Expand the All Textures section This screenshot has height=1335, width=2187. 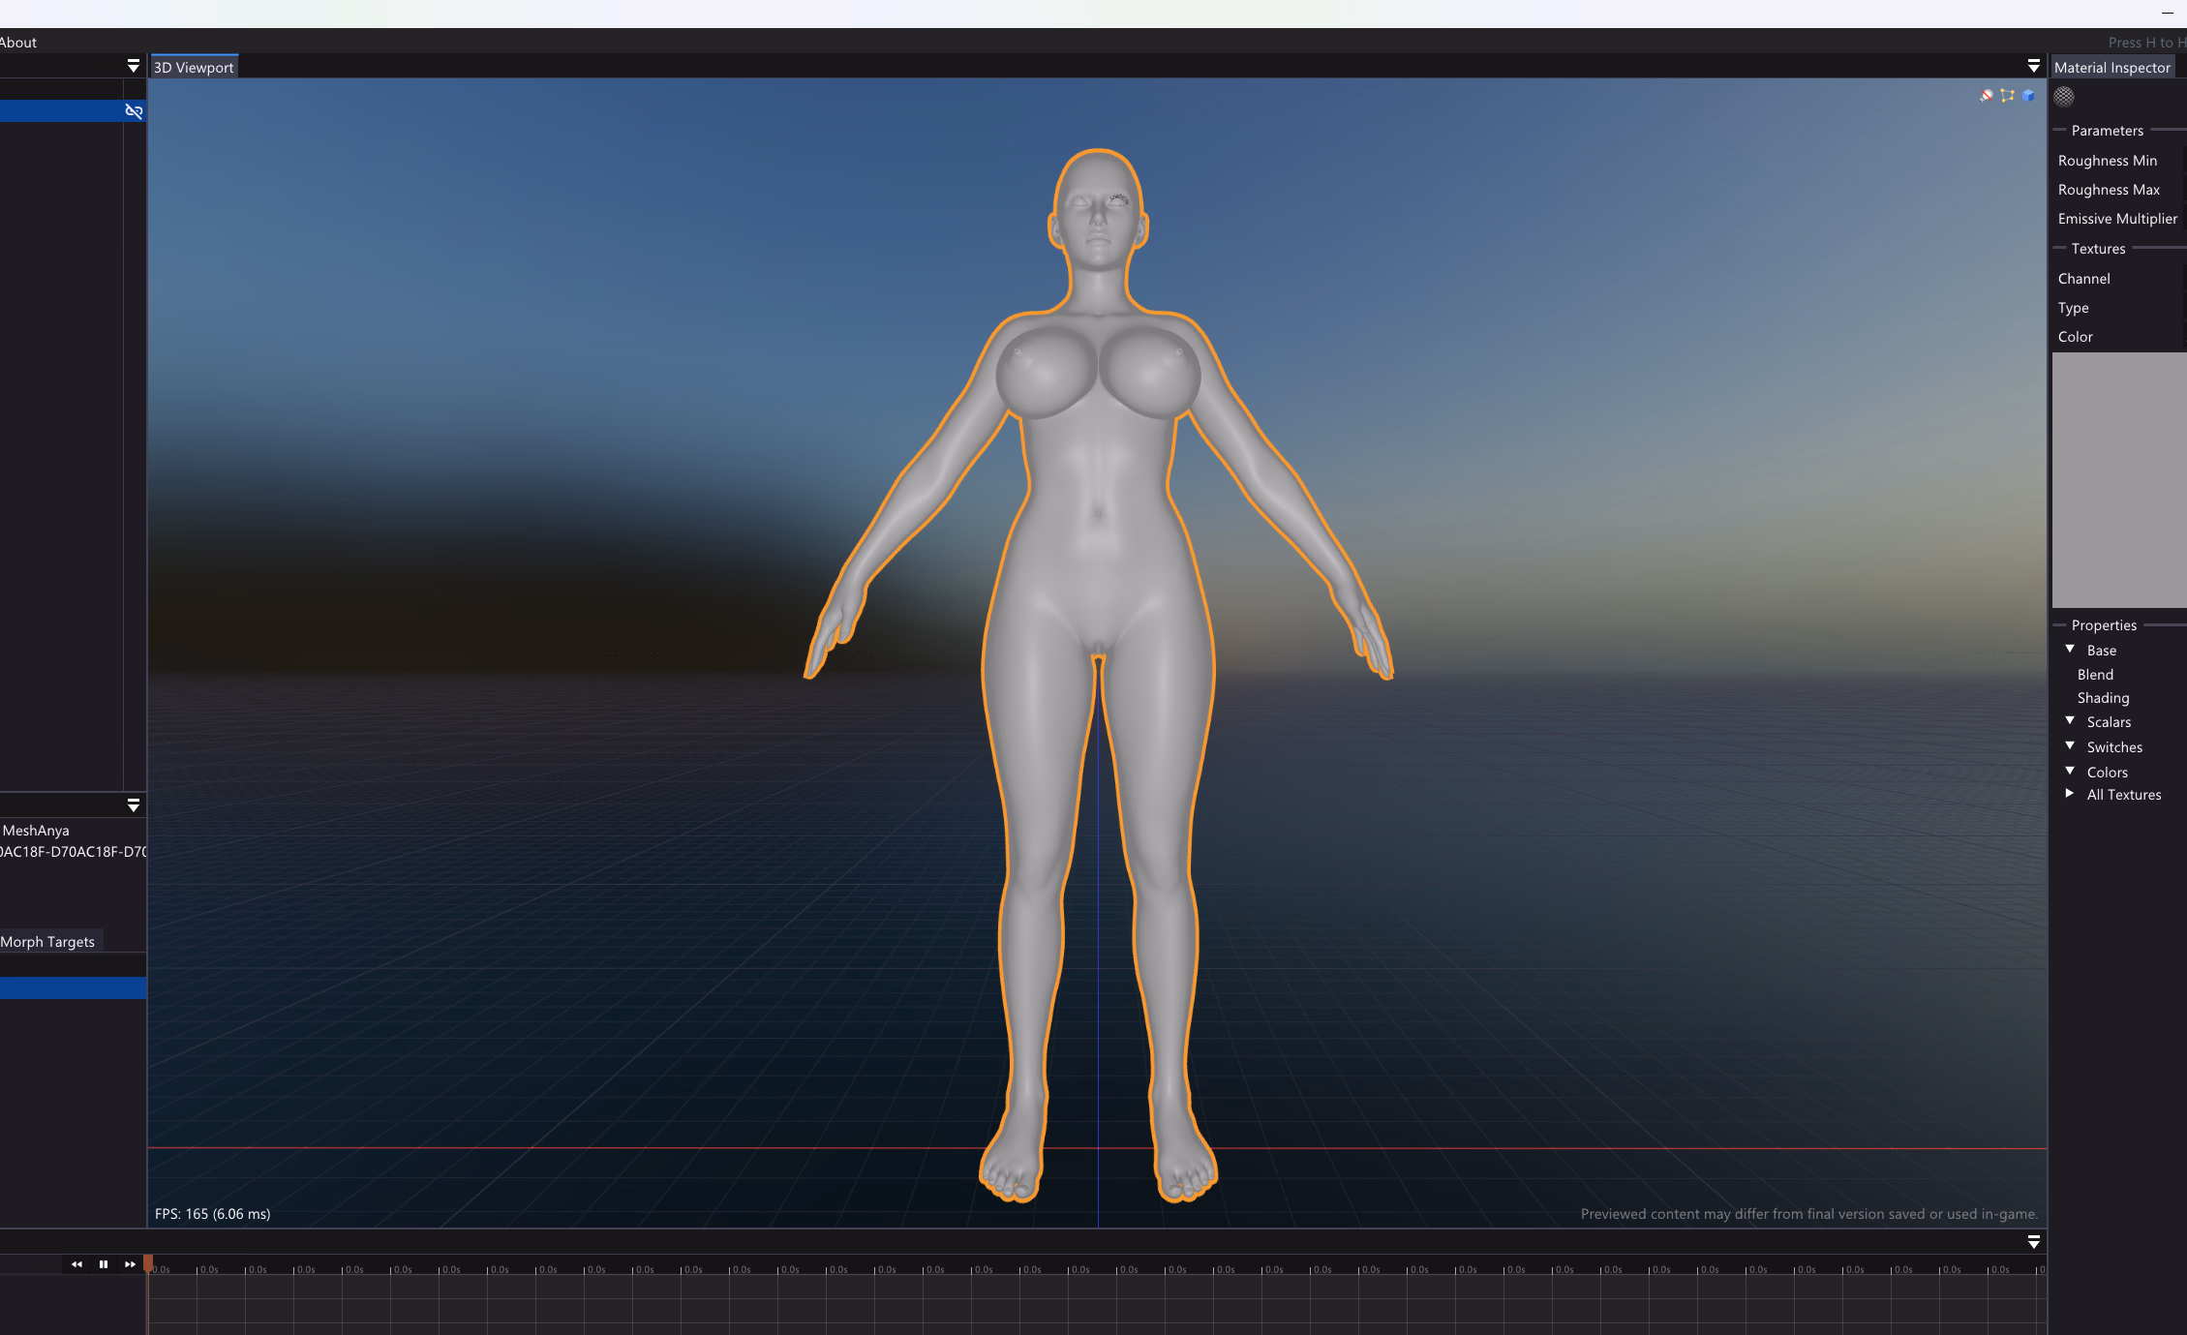coord(2070,794)
